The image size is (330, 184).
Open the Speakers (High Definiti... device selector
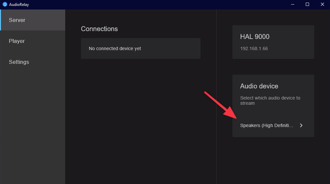267,125
